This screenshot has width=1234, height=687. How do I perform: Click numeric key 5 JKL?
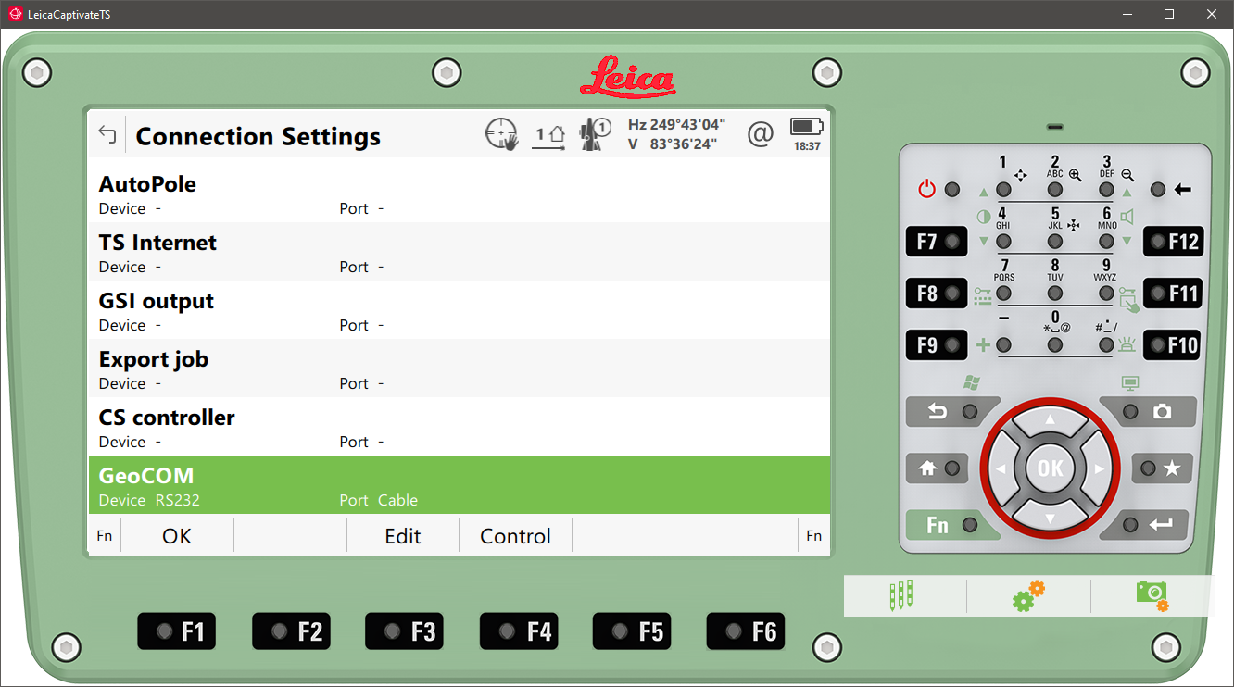(1055, 242)
